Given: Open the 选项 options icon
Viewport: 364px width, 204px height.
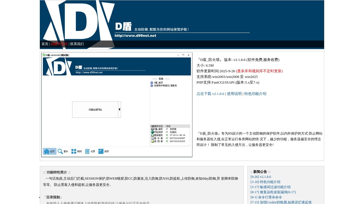Looking at the screenshot, I should pos(100,151).
